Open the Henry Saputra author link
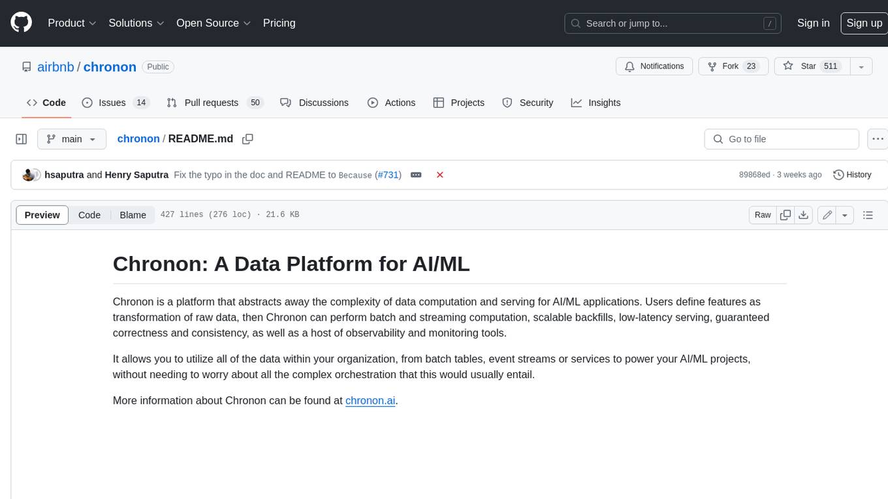 [136, 175]
